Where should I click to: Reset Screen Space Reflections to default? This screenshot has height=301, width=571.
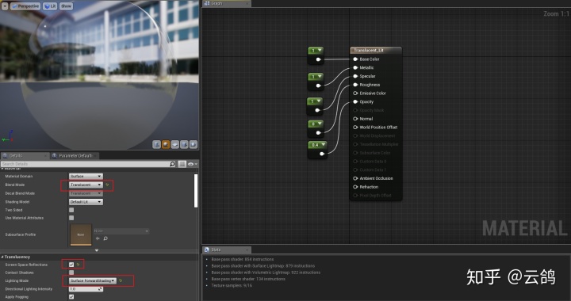point(79,265)
